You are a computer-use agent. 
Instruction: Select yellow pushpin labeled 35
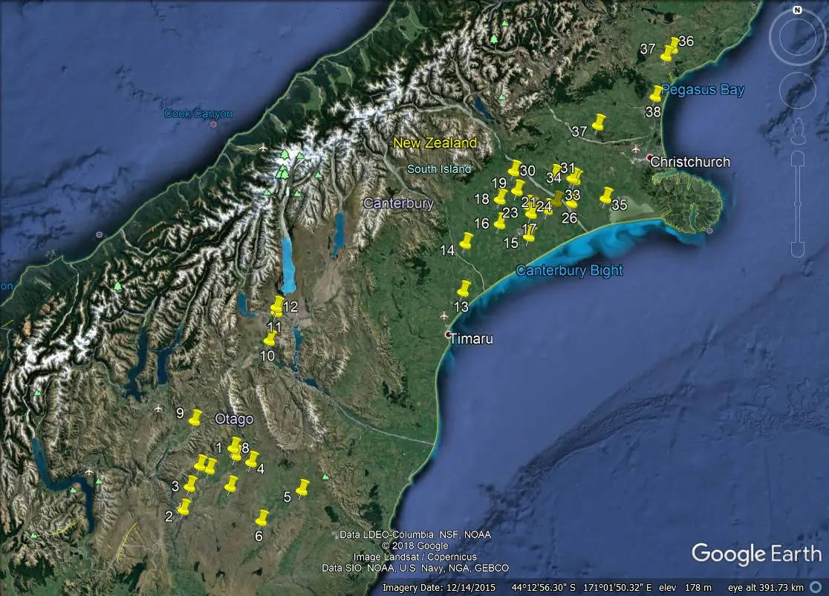pyautogui.click(x=606, y=195)
